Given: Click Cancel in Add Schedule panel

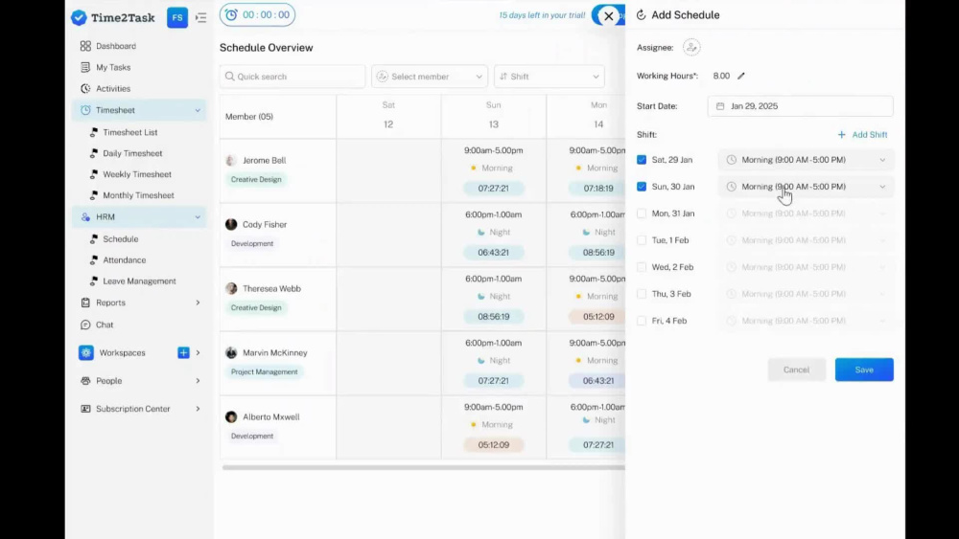Looking at the screenshot, I should (796, 370).
